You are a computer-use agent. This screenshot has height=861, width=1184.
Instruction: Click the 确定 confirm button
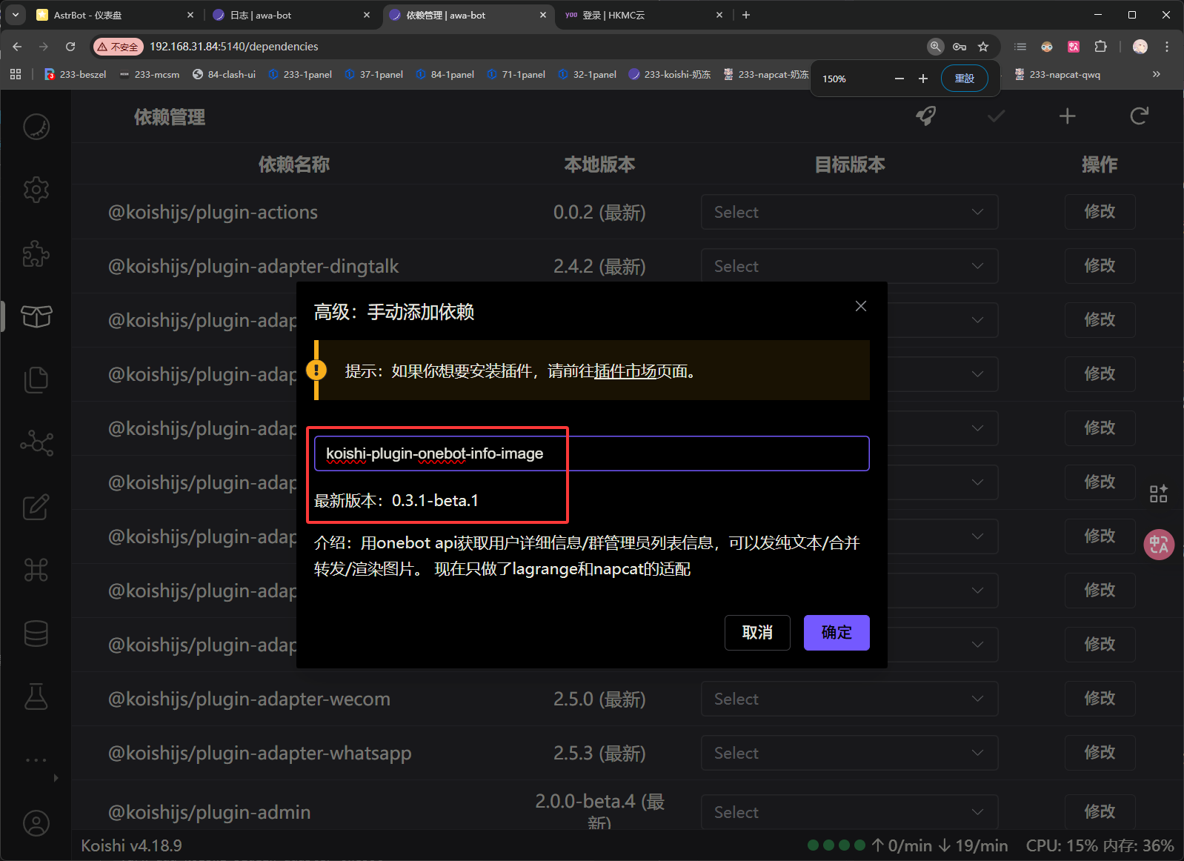[x=836, y=633]
